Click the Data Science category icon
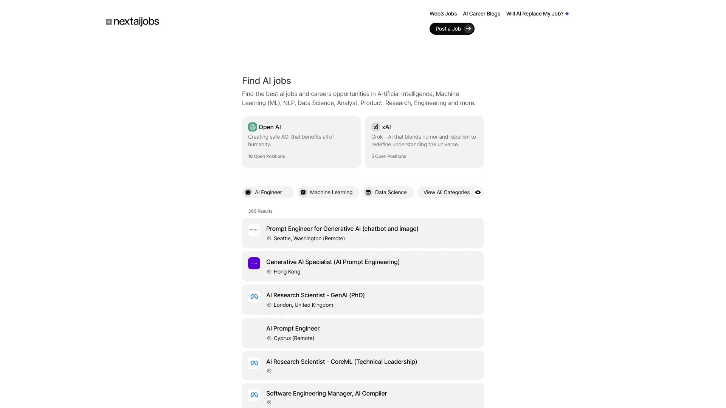The image size is (726, 408). click(x=369, y=192)
